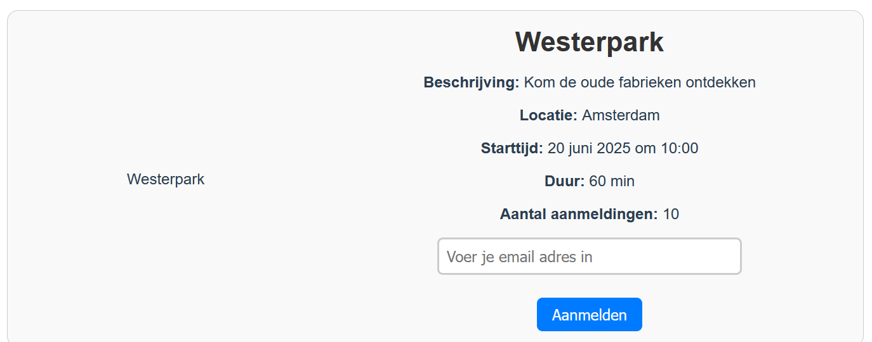Click the large Westerpark heading
Screen dimensions: 872x342
pyautogui.click(x=589, y=42)
